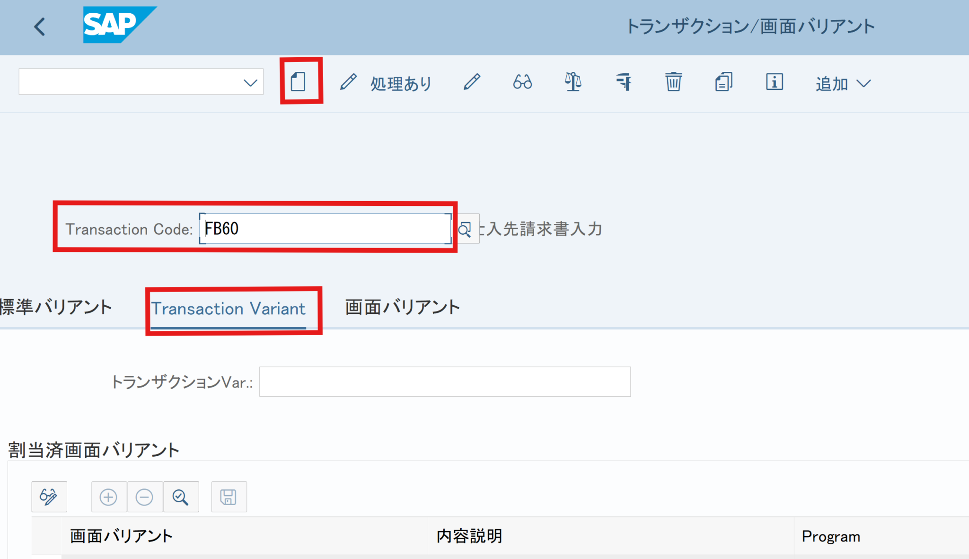Expand the 追加 dropdown menu
The width and height of the screenshot is (969, 559).
tap(843, 84)
